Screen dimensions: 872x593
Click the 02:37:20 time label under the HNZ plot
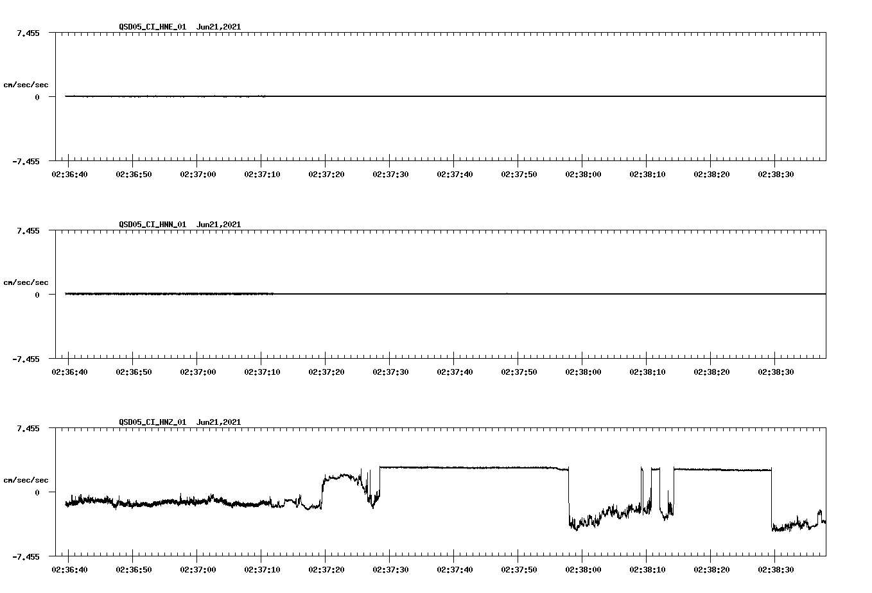click(326, 570)
